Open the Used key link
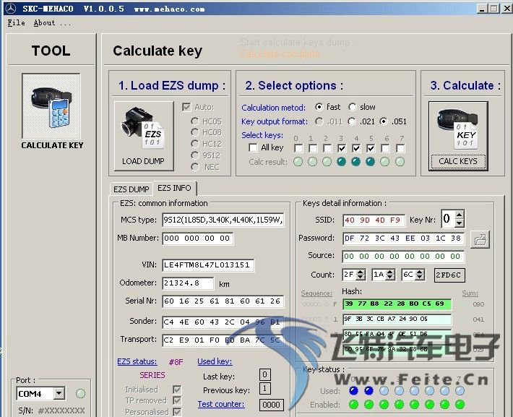The image size is (513, 417). [215, 361]
